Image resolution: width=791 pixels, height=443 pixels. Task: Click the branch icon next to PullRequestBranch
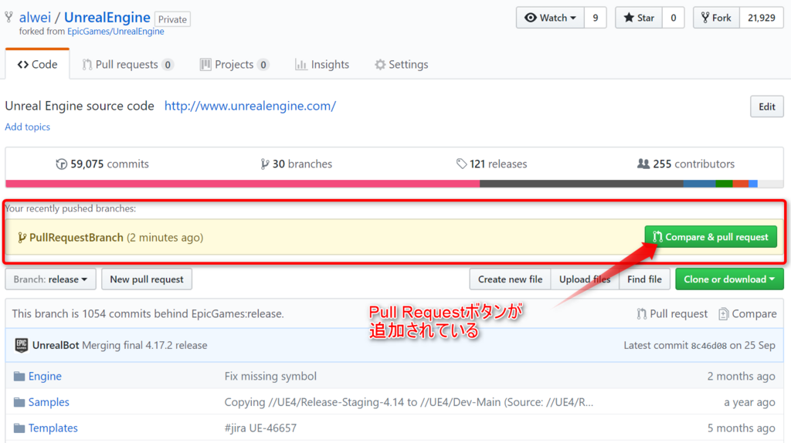click(x=22, y=238)
